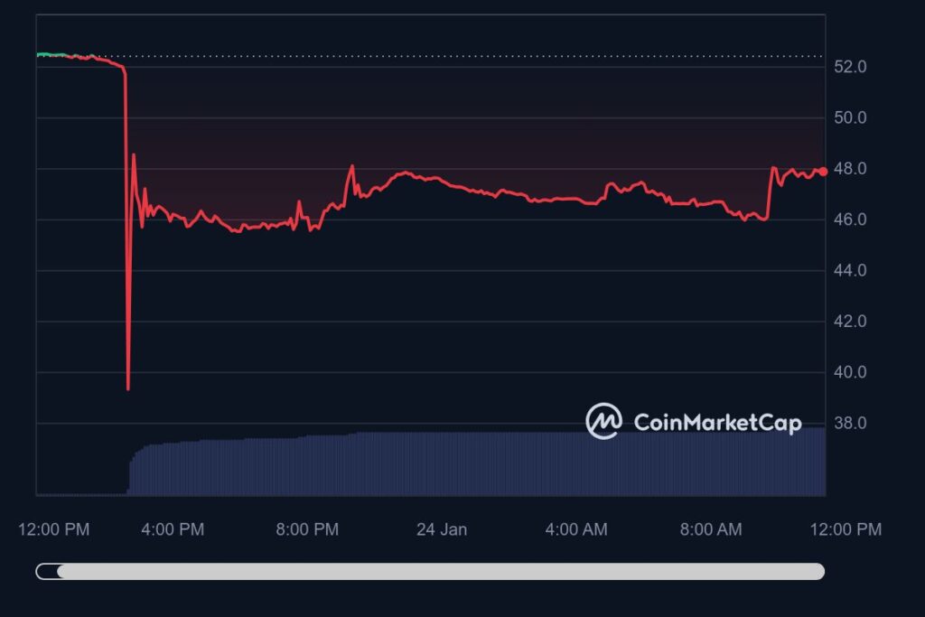925x617 pixels.
Task: Click the 40.0 price axis label
Action: tap(849, 372)
